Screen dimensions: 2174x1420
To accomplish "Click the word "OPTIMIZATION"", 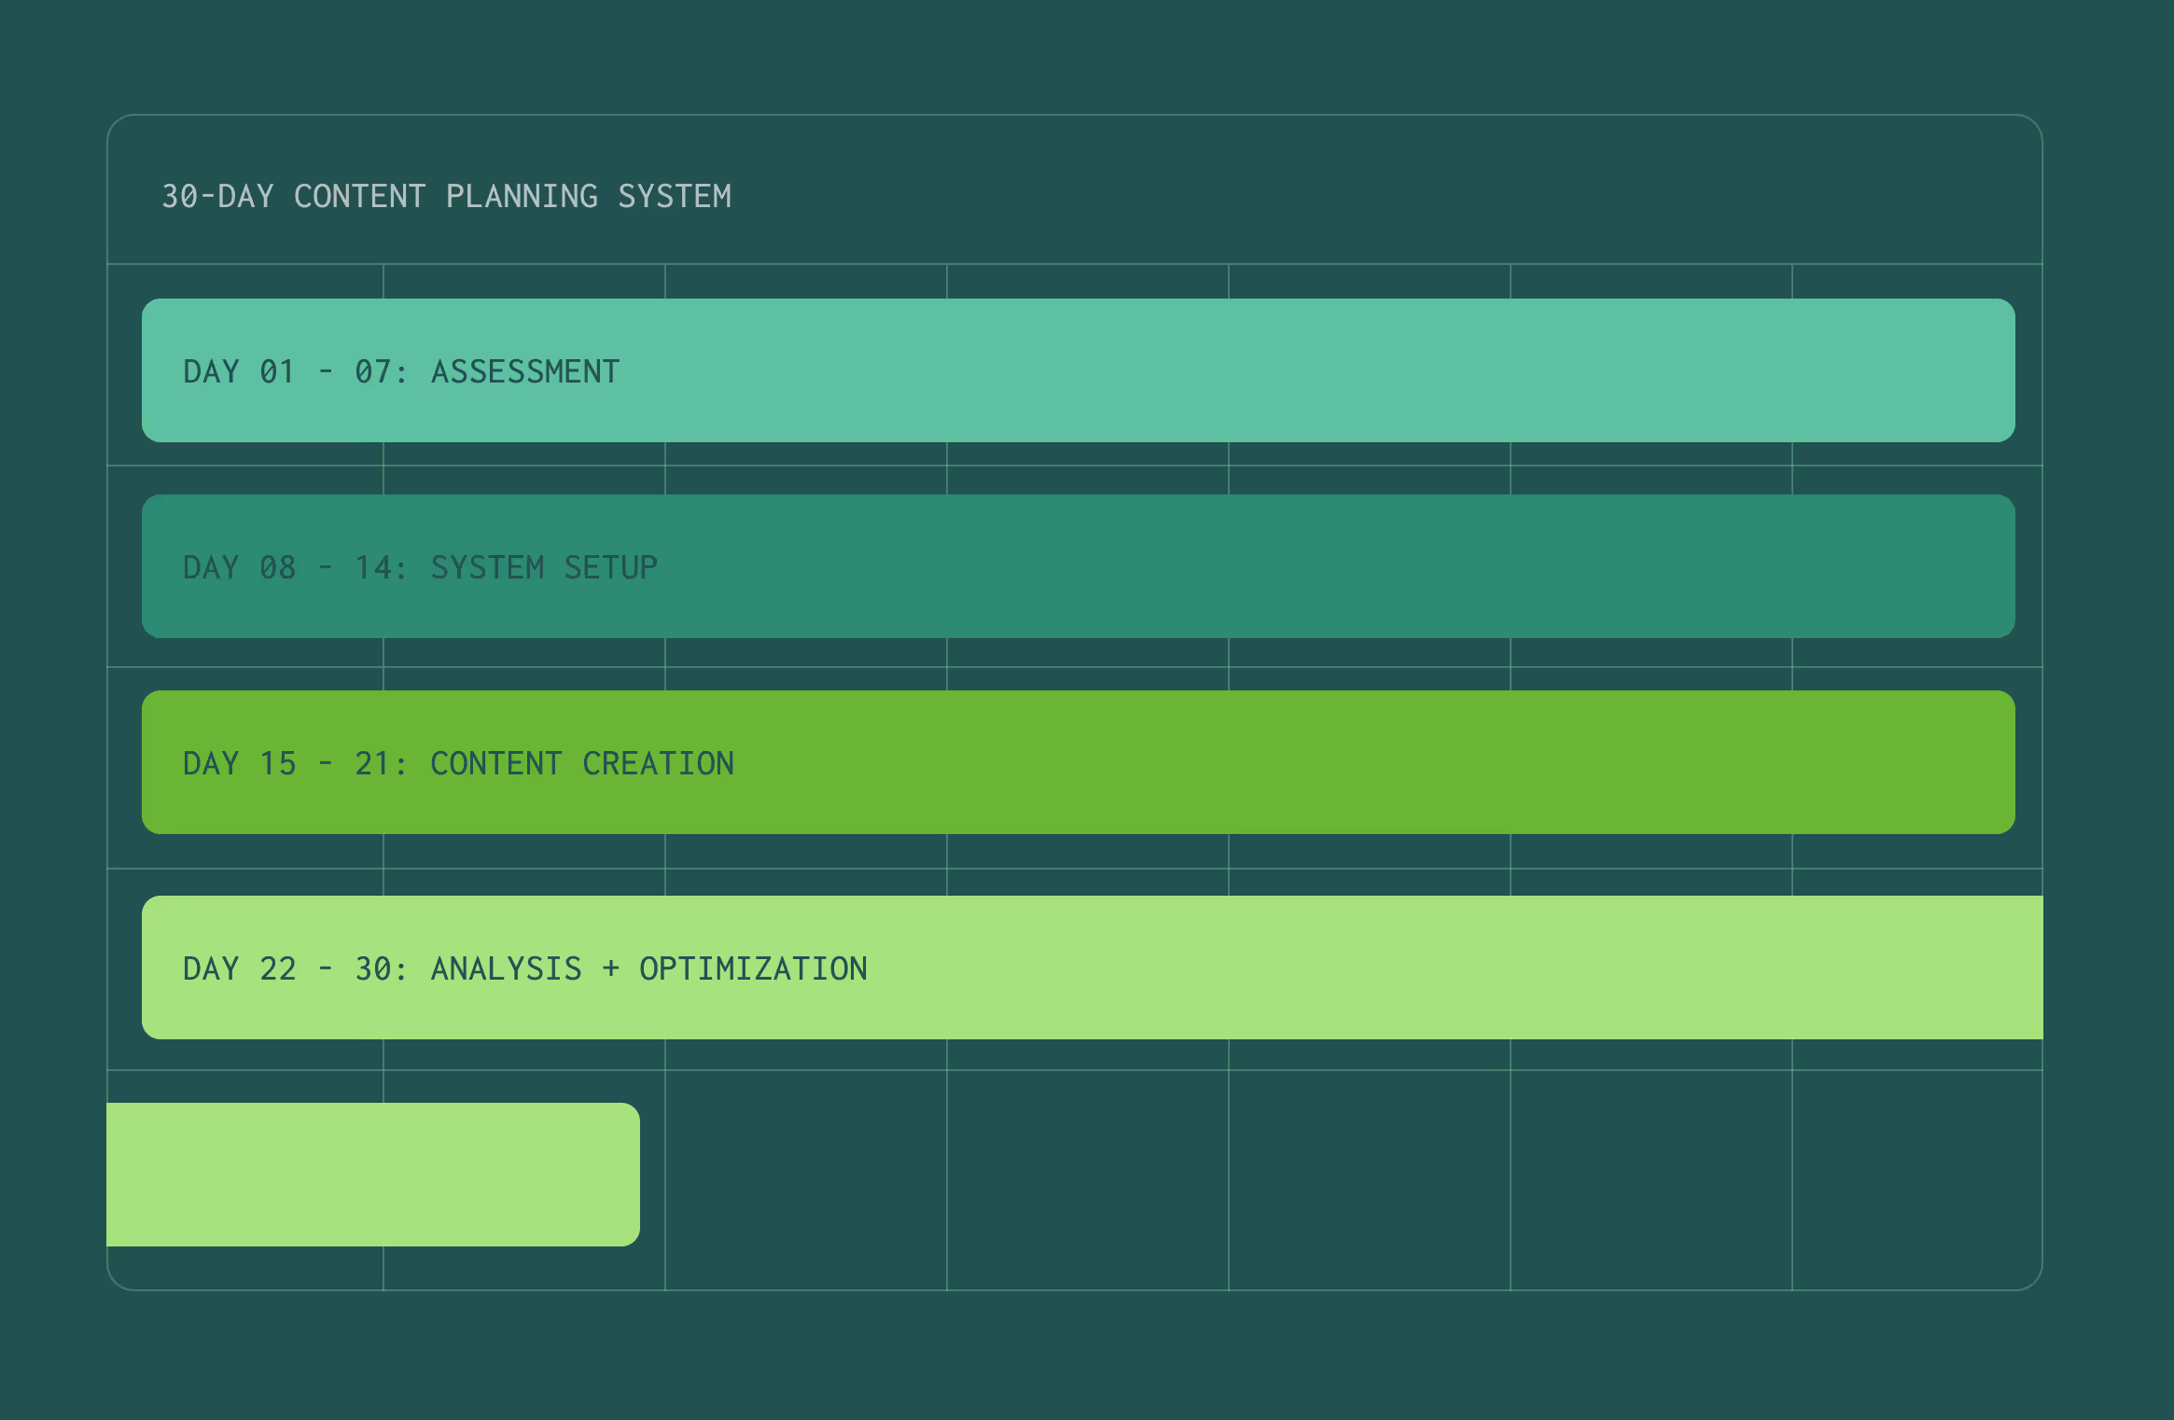I will 753,968.
